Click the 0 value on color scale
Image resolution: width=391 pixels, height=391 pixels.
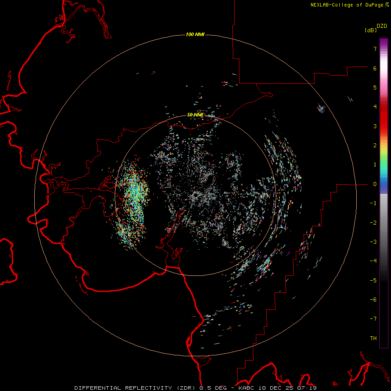(x=375, y=184)
